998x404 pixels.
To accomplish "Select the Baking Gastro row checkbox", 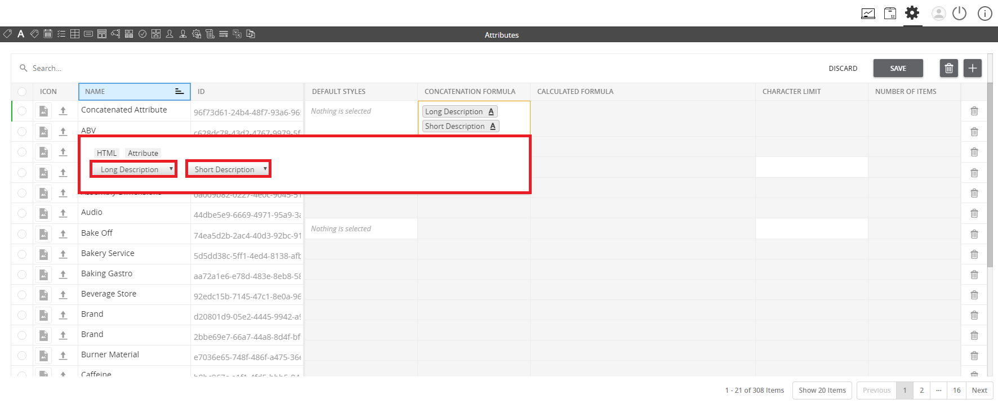I will coord(22,275).
